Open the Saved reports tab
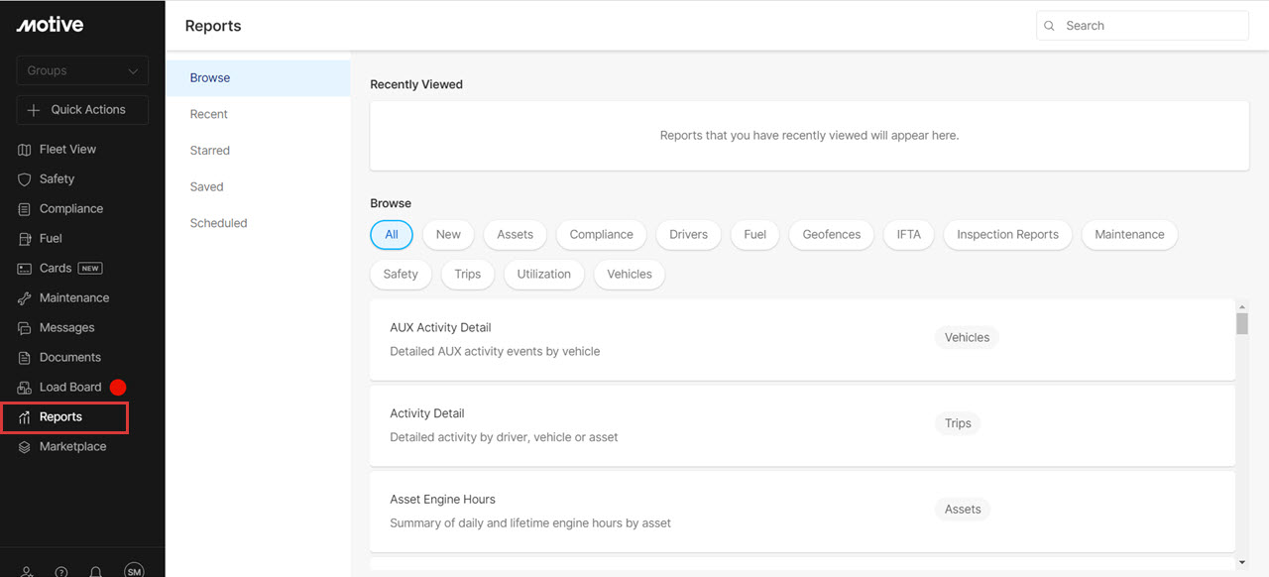Viewport: 1269px width, 577px height. 258,186
